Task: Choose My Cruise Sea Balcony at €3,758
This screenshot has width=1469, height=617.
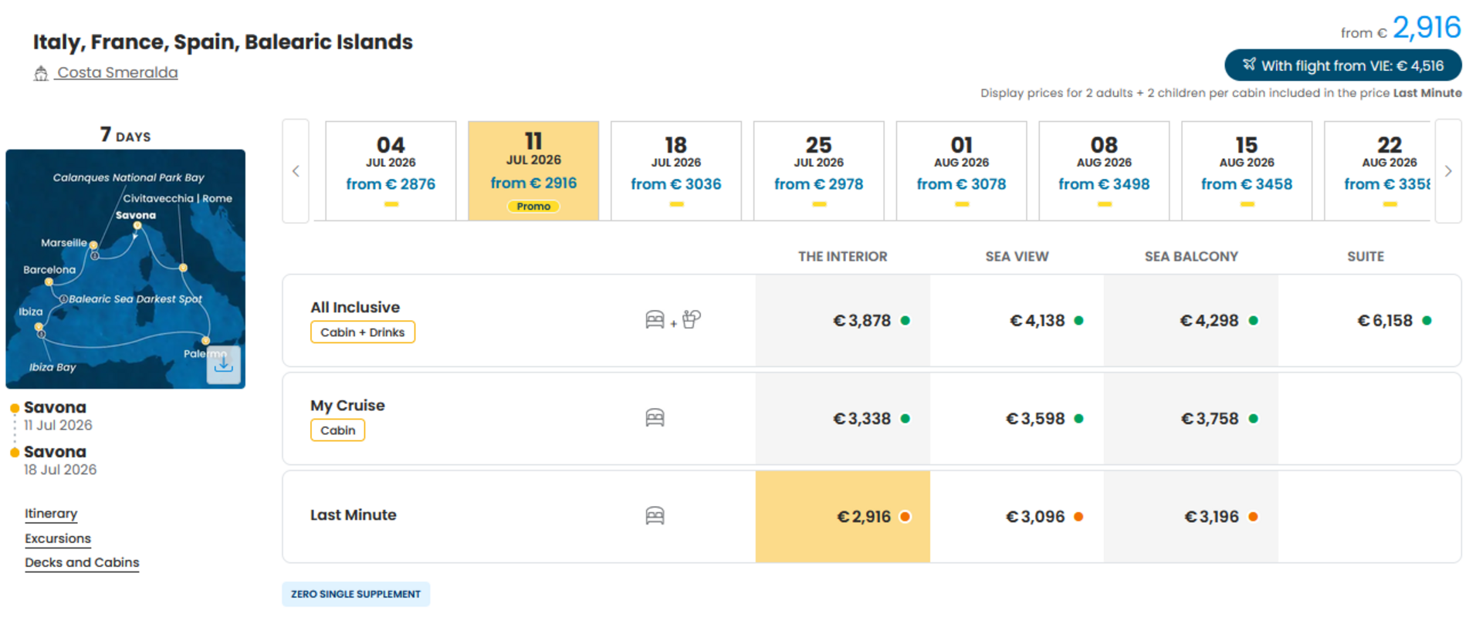Action: click(x=1191, y=419)
